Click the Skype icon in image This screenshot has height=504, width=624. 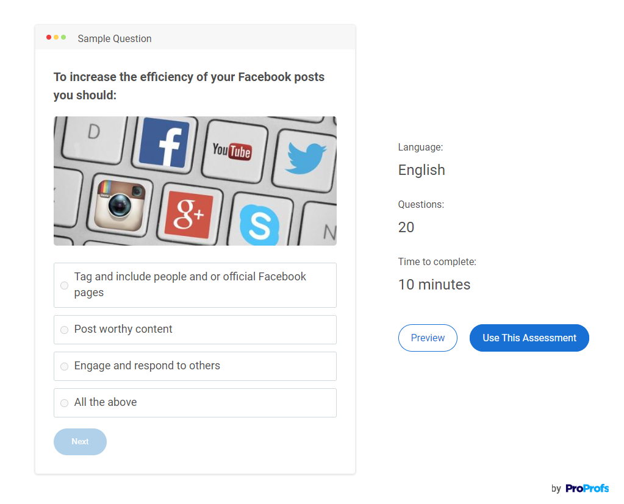click(259, 225)
